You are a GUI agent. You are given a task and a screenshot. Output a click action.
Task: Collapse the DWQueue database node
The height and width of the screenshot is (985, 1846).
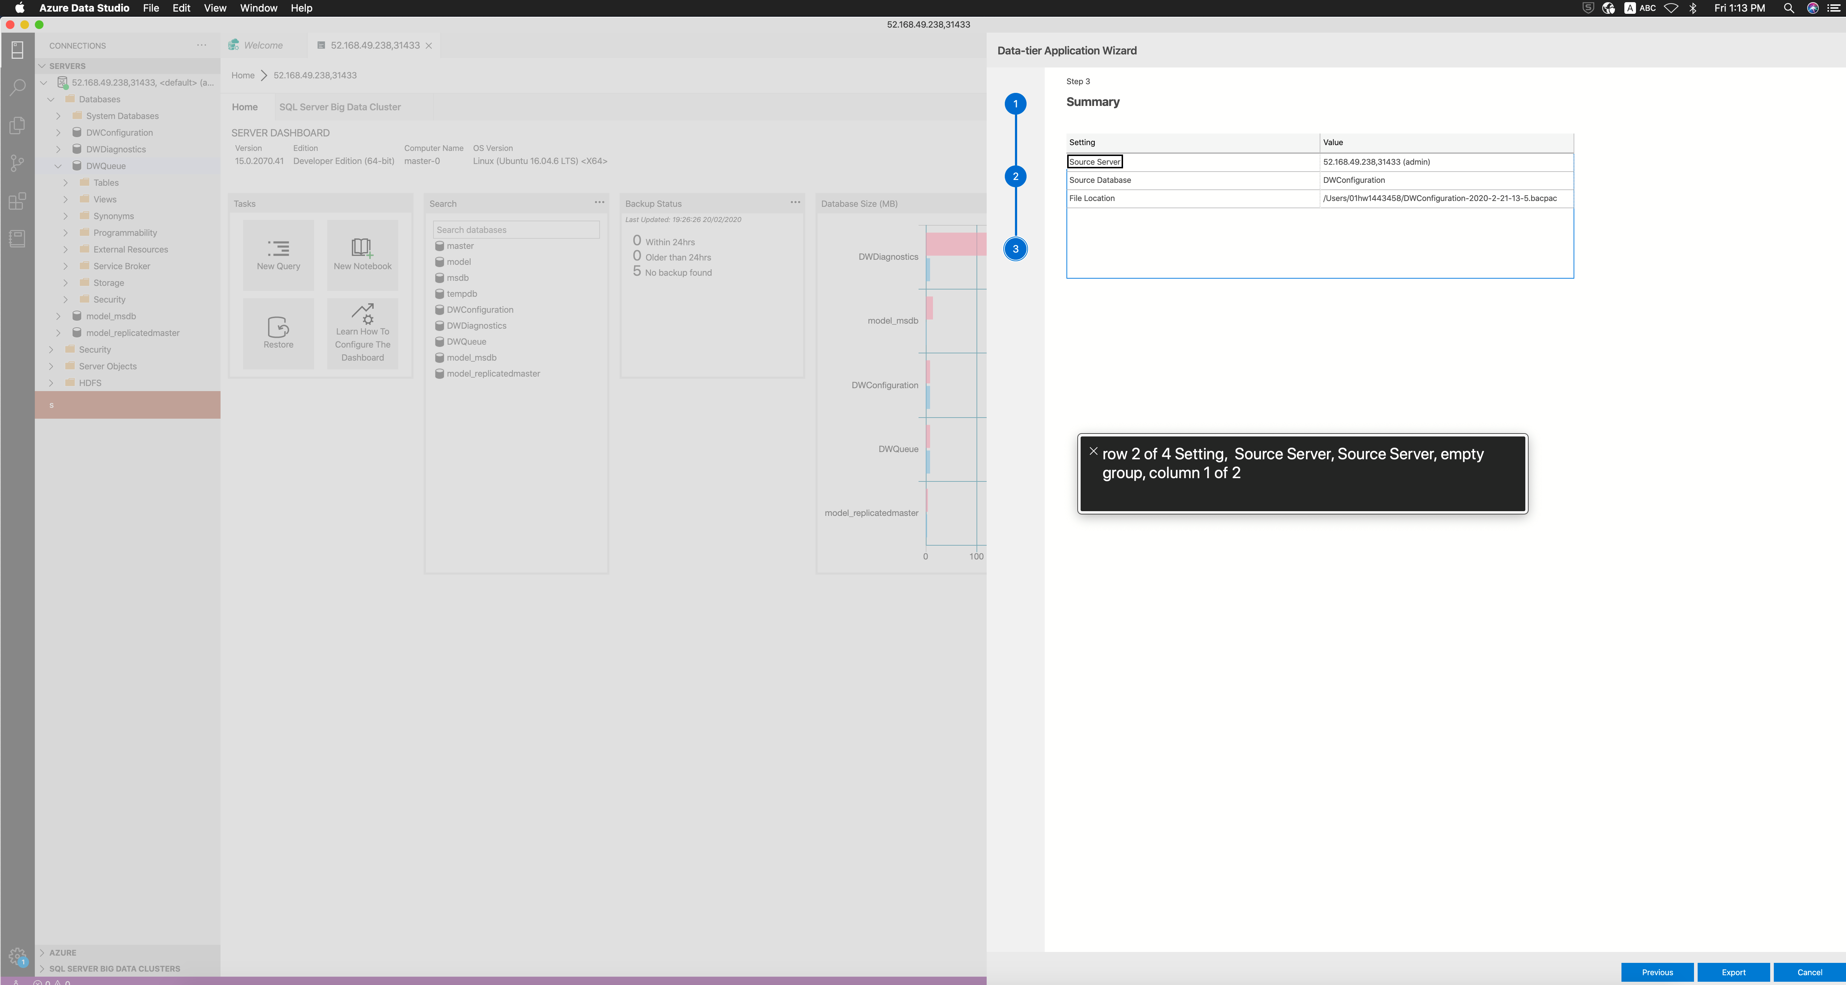coord(58,165)
